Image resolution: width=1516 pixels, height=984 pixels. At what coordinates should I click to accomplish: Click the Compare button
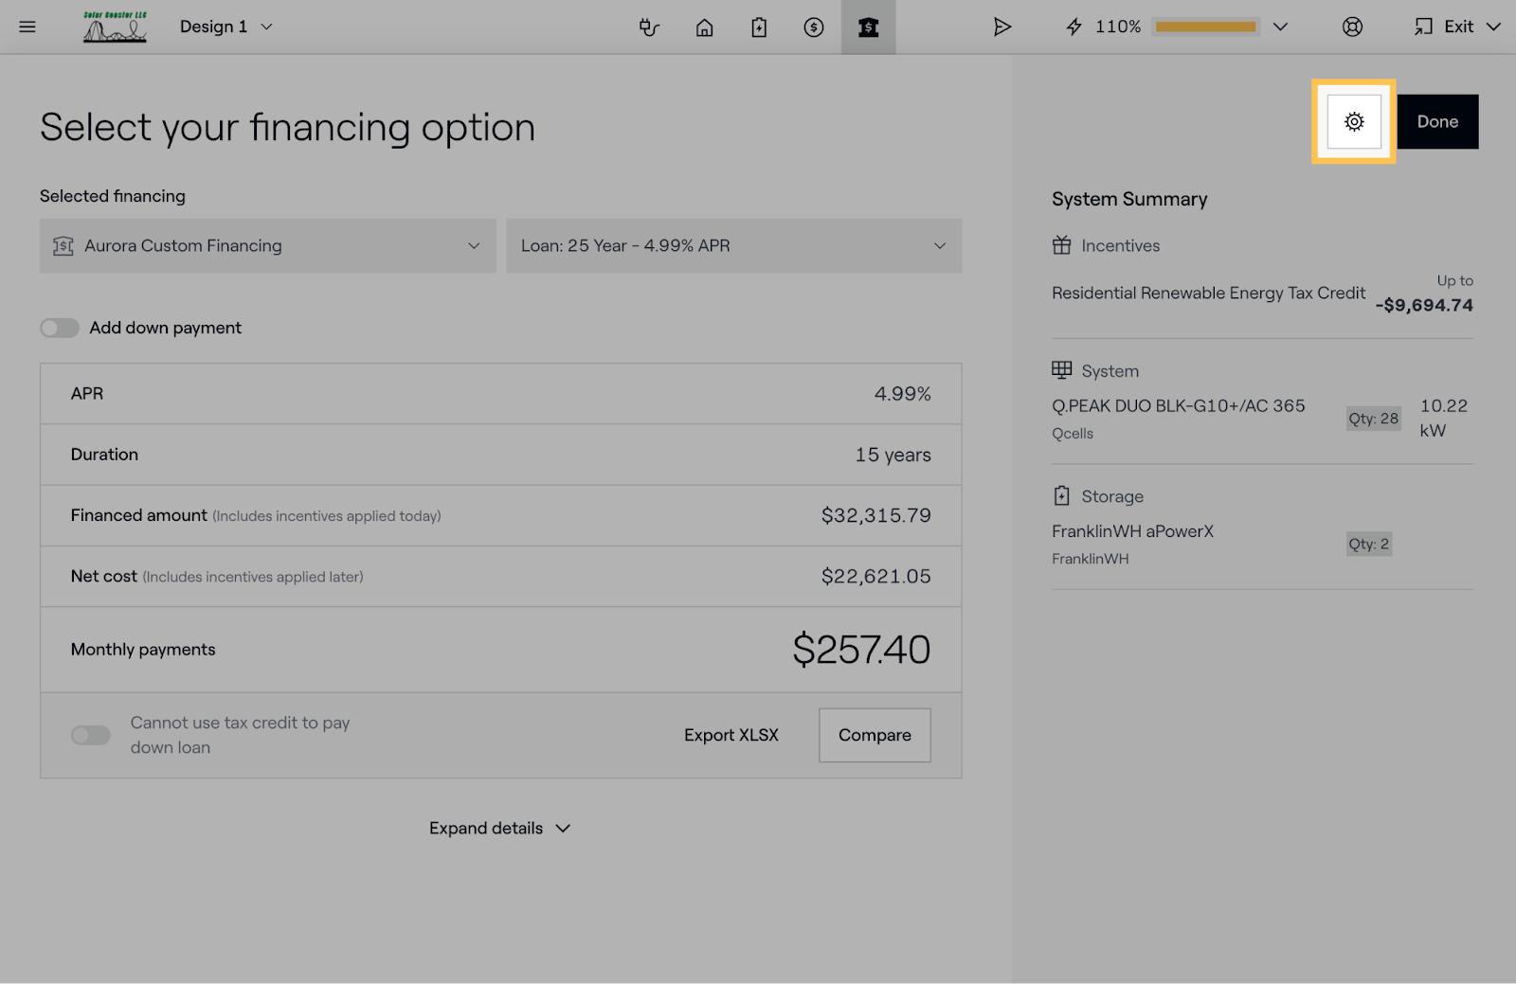click(875, 735)
